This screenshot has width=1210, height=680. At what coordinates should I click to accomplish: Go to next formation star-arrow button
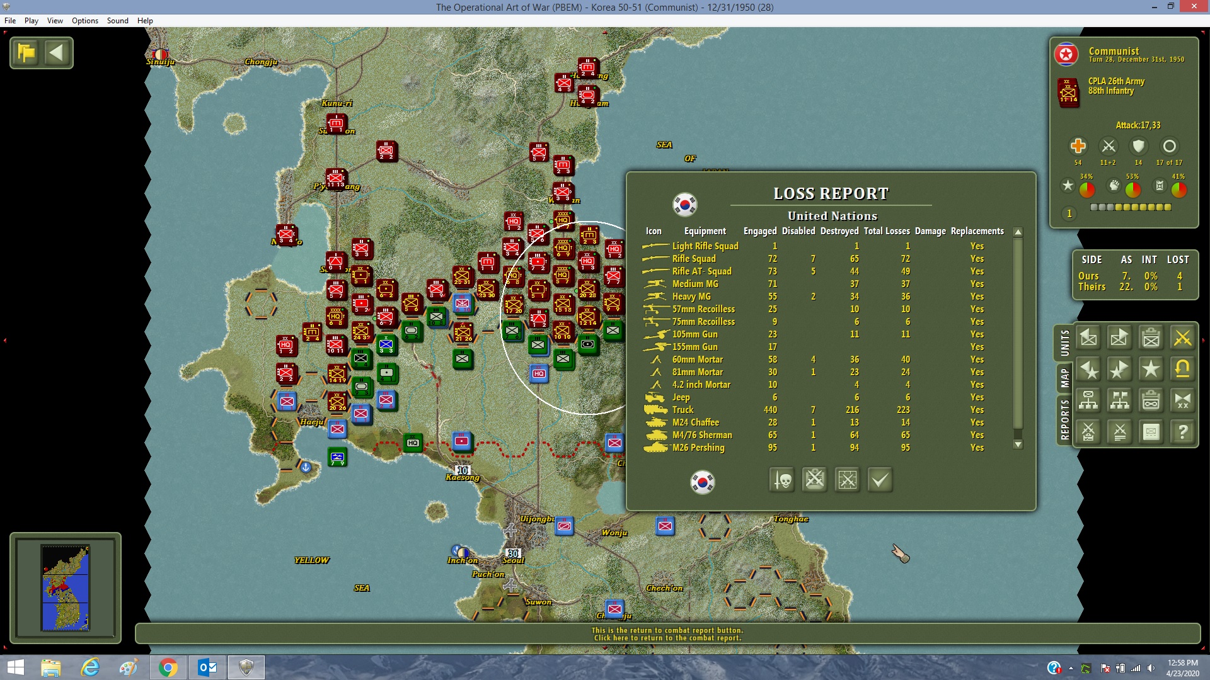[x=1120, y=370]
